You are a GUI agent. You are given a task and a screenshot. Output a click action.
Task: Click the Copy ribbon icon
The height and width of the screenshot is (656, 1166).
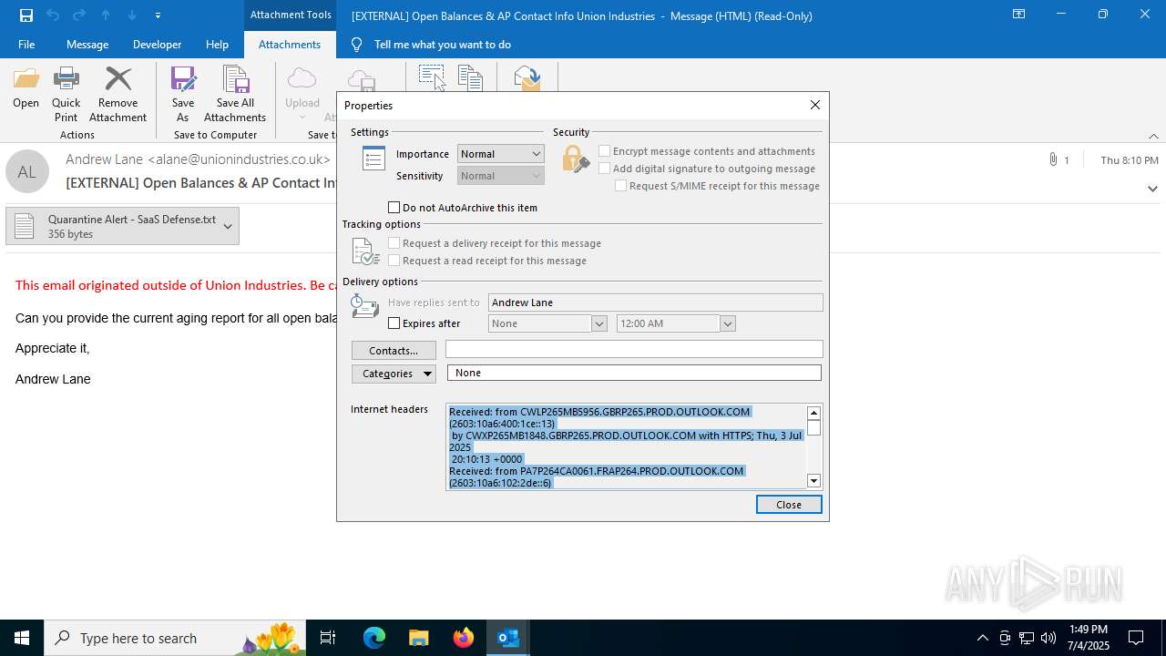[x=470, y=78]
